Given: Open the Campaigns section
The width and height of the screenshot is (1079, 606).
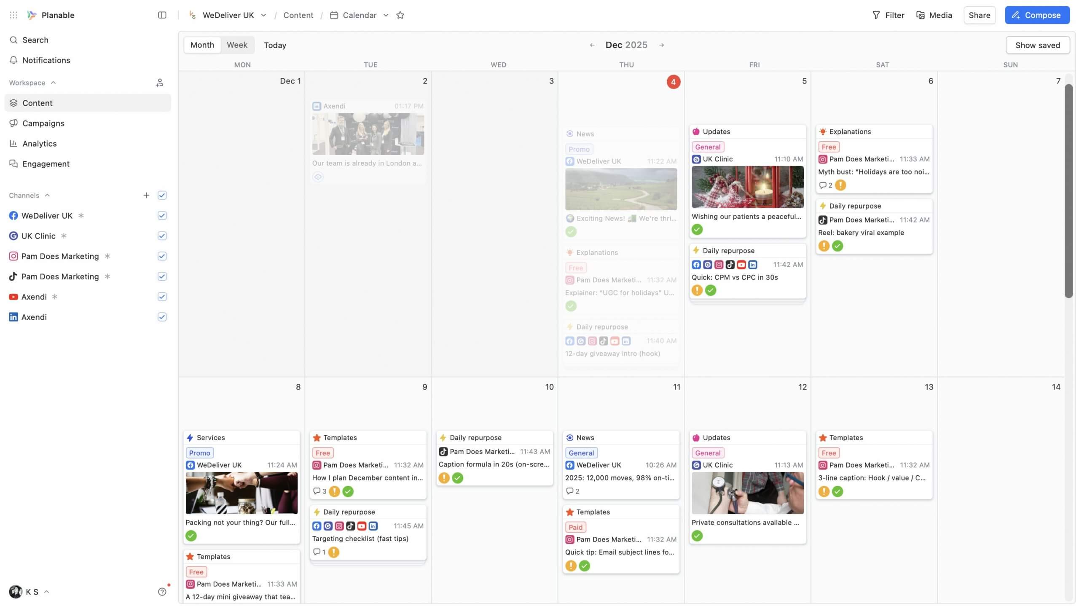Looking at the screenshot, I should coord(43,123).
